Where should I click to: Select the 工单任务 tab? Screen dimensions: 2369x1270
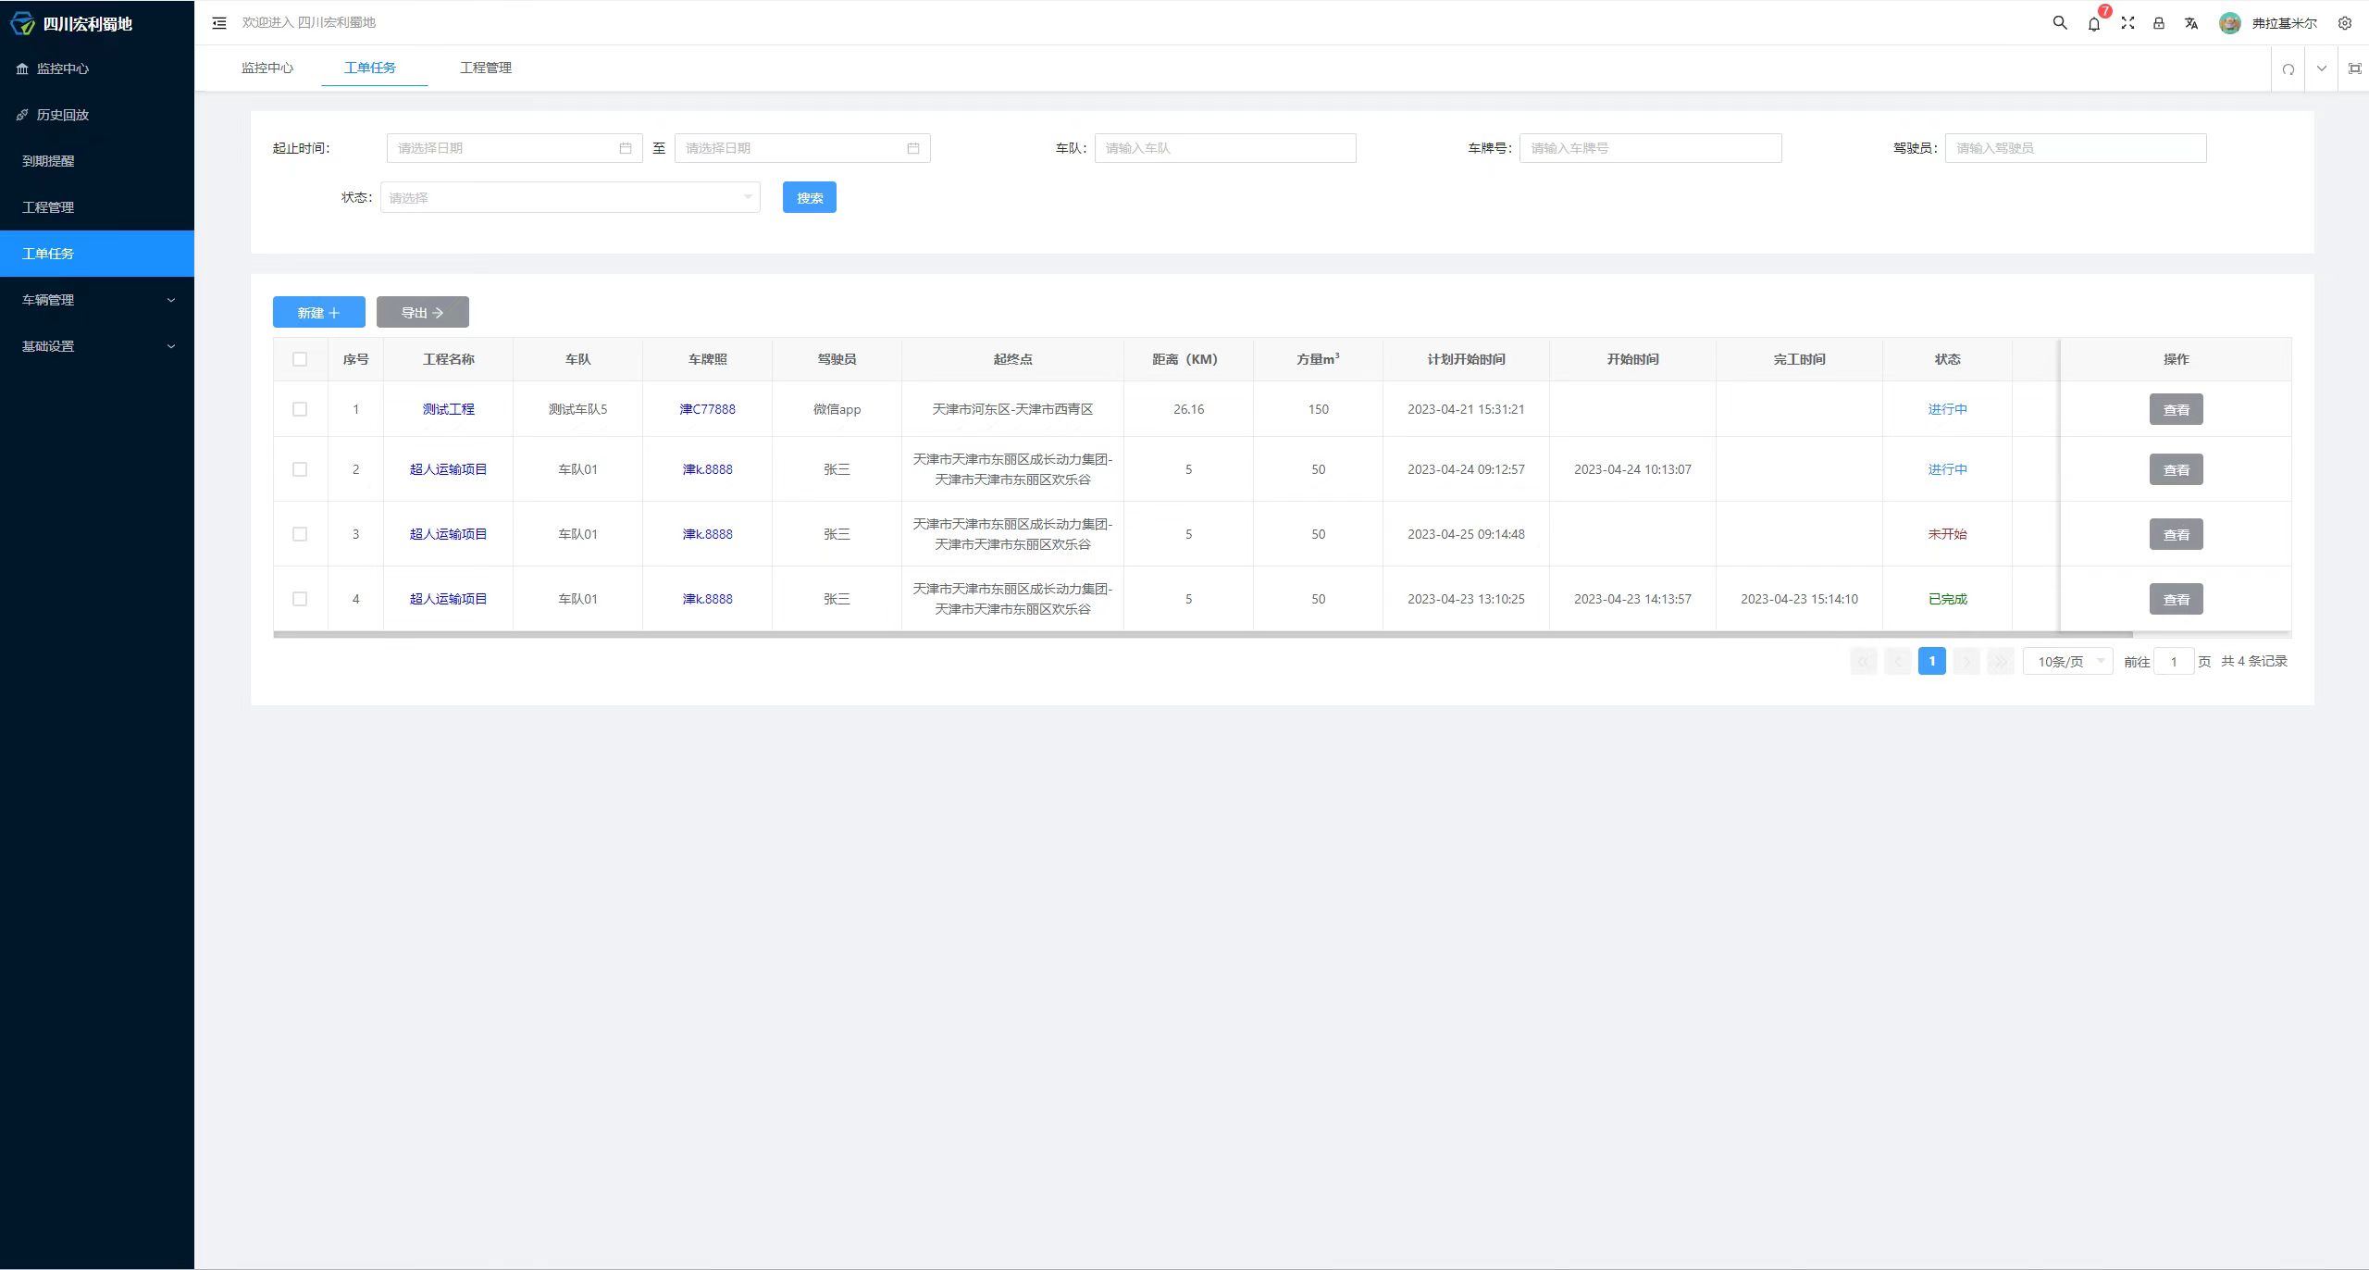click(x=370, y=68)
